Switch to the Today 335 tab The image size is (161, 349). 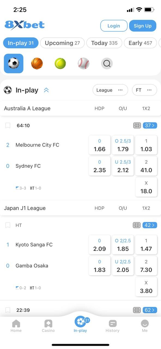104,43
